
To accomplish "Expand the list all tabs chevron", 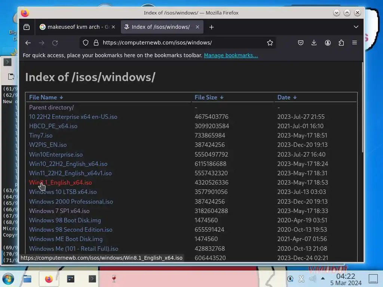I will 356,27.
